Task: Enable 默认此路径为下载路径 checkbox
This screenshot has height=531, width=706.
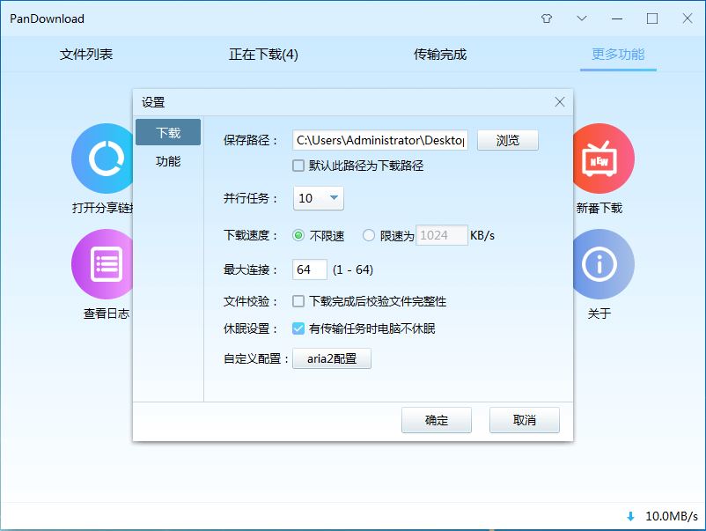Action: (x=298, y=166)
